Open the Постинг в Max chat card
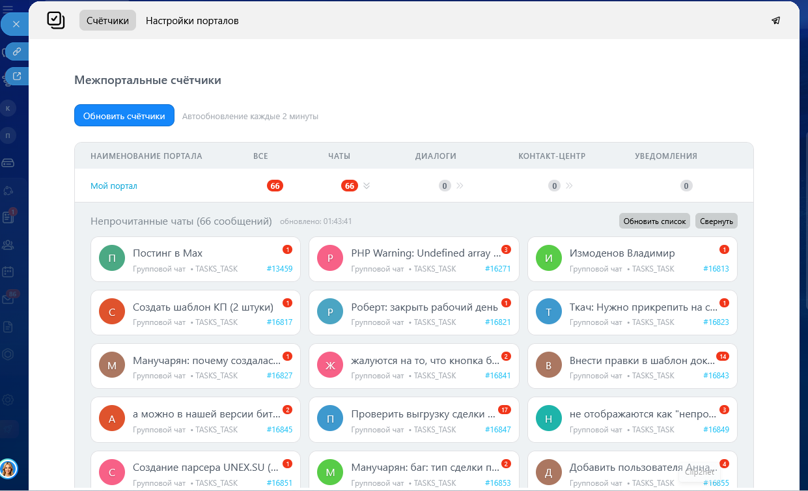Image resolution: width=808 pixels, height=491 pixels. click(195, 259)
